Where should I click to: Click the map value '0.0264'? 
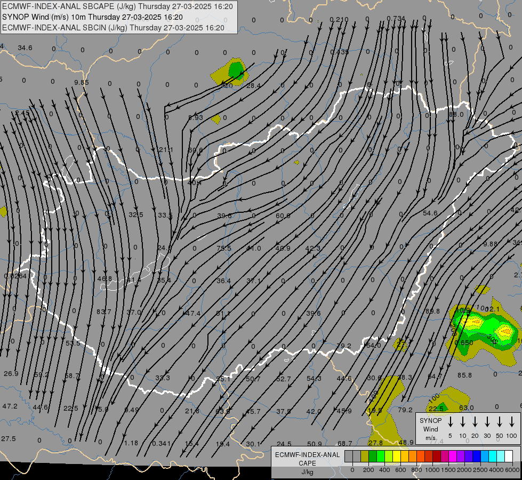click(15, 276)
